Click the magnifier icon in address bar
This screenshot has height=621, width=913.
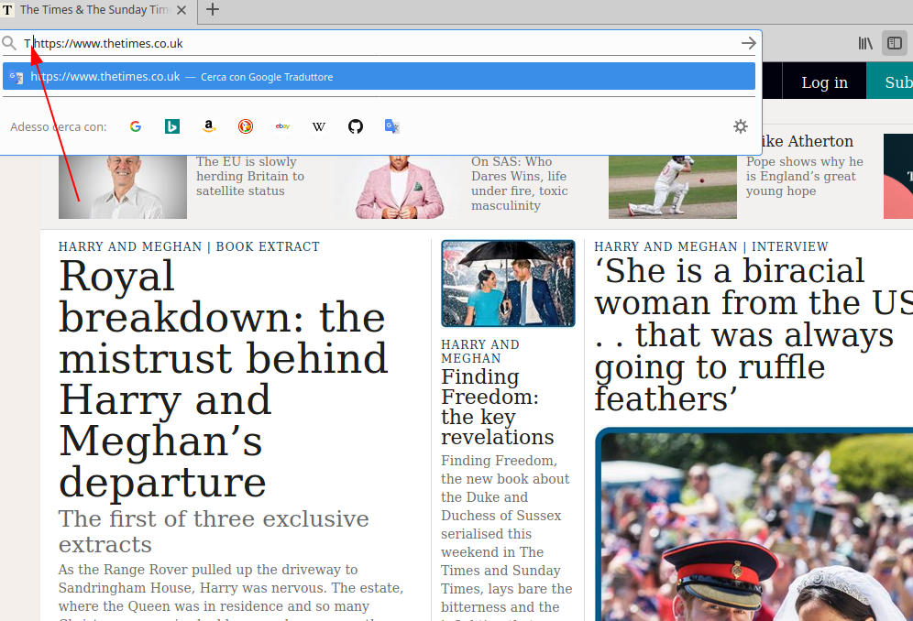click(9, 43)
